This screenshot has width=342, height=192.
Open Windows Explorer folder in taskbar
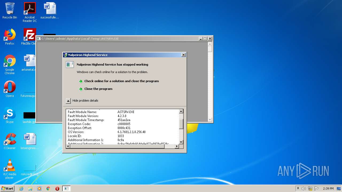pyautogui.click(x=30, y=189)
